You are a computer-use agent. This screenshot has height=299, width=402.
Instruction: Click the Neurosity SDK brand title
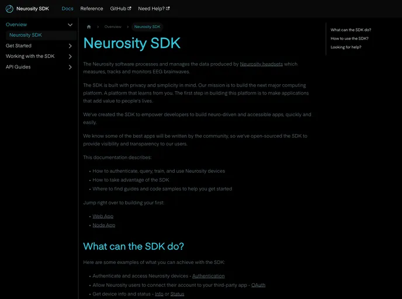[33, 8]
